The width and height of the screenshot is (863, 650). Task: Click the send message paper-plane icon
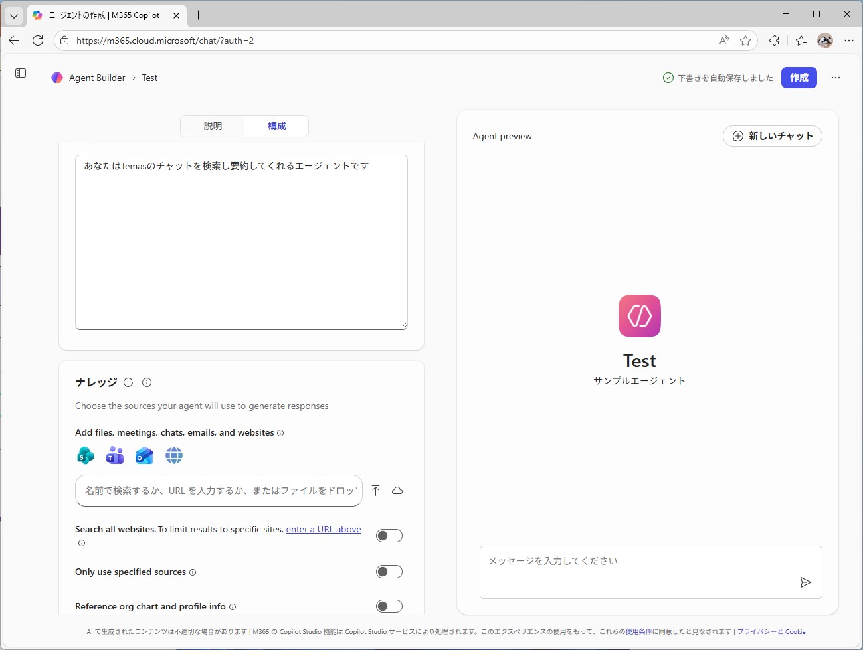click(805, 582)
